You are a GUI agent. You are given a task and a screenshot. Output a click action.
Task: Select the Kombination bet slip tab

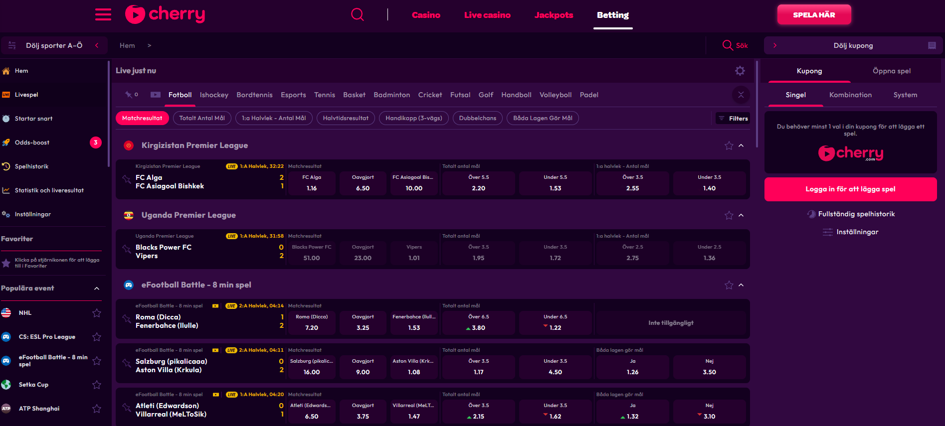tap(851, 95)
